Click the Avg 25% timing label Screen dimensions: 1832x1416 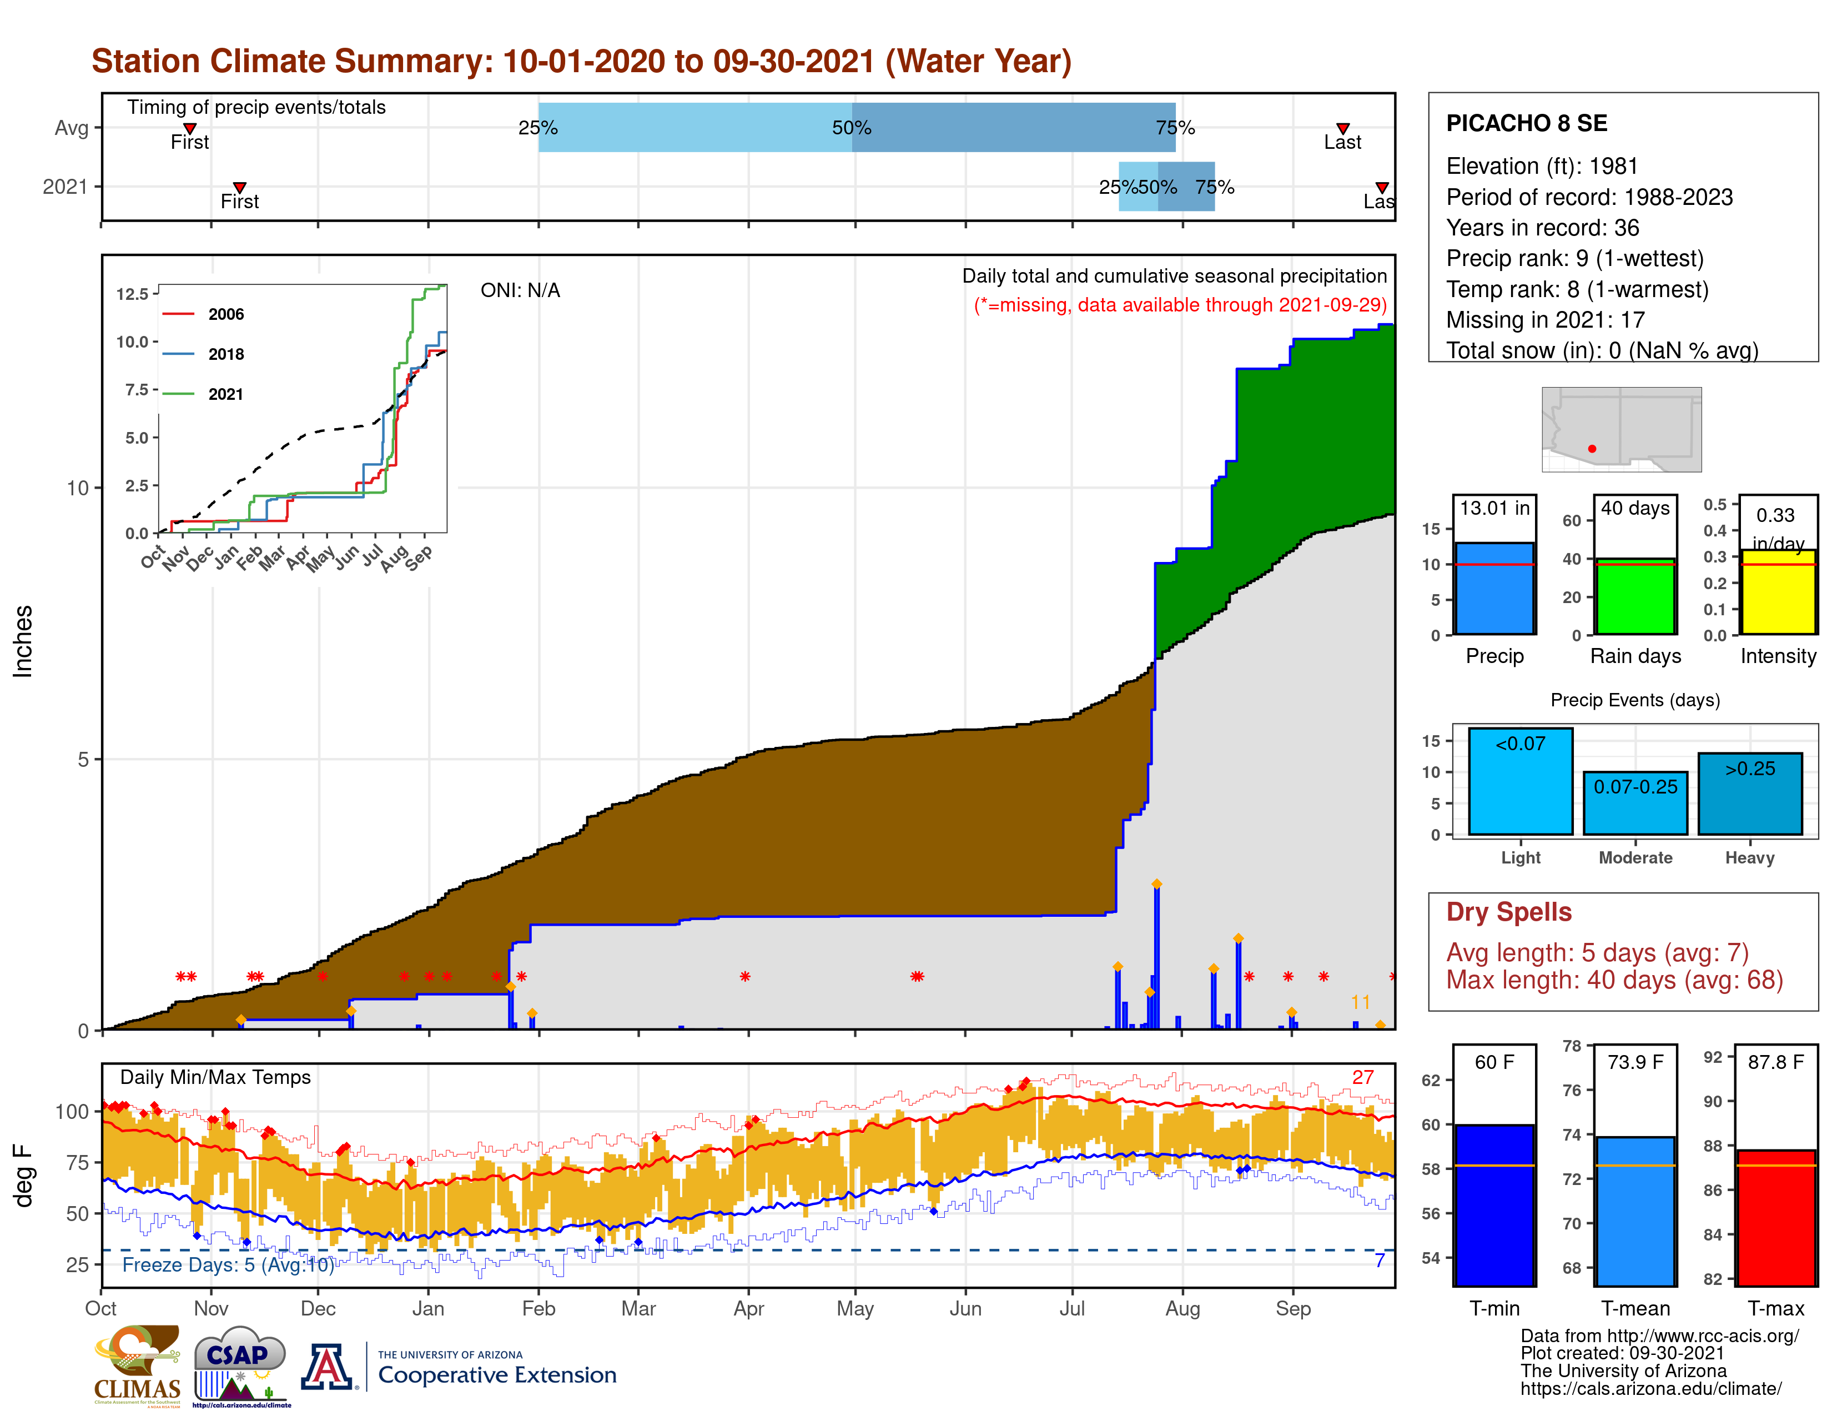point(538,128)
